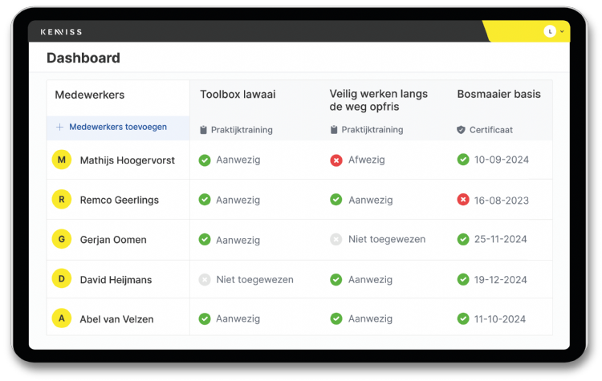Click the 19-12-2024 certificate date
This screenshot has height=381, width=602.
pyautogui.click(x=500, y=280)
